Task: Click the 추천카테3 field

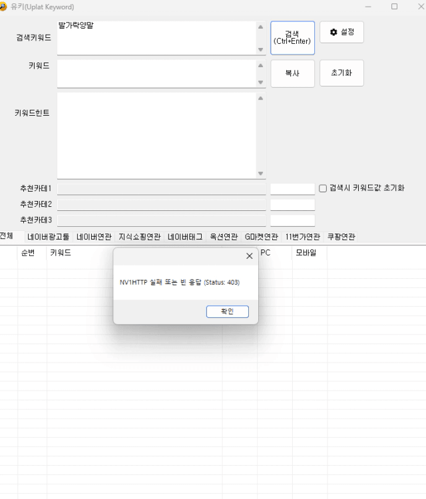Action: click(x=162, y=220)
